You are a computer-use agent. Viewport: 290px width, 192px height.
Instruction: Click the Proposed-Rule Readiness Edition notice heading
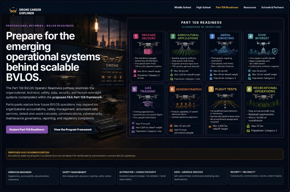pyautogui.click(x=29, y=152)
